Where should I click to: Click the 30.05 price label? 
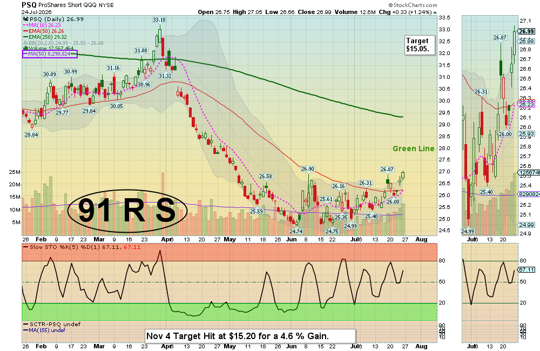click(x=117, y=106)
